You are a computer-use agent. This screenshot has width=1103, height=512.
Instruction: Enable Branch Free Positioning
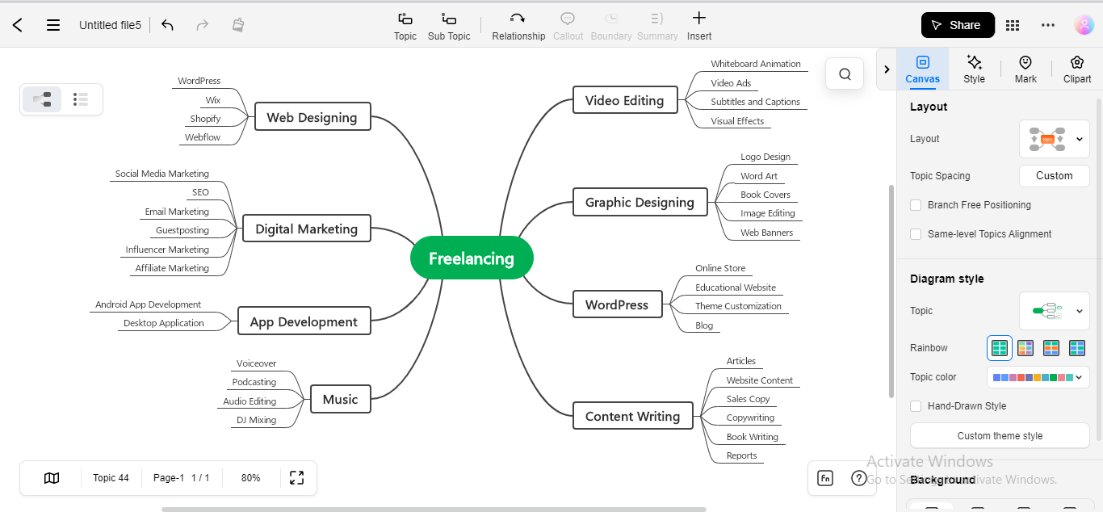click(x=916, y=205)
